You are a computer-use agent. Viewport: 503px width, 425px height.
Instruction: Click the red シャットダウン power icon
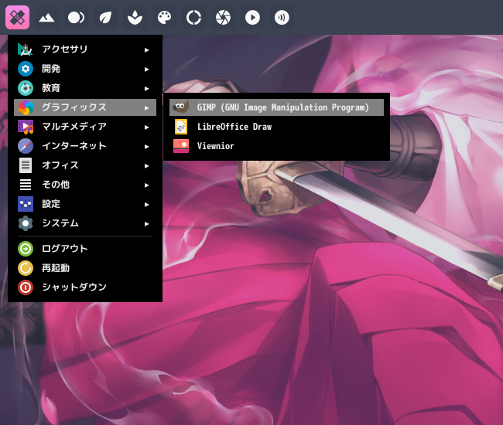tap(26, 287)
